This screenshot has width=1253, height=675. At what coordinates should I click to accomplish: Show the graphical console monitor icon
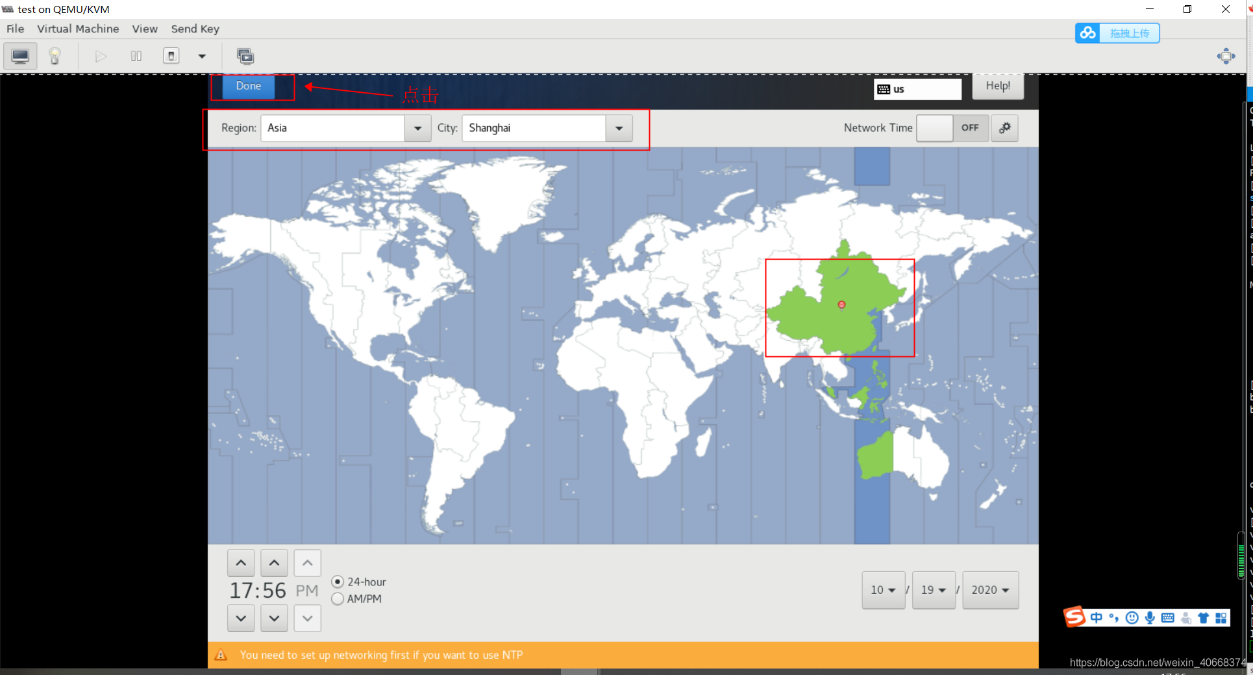(20, 56)
